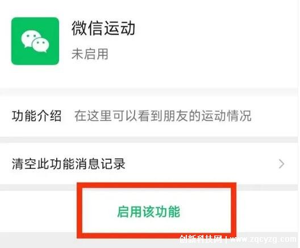Tap the 功能 characters in the green enable button

click(168, 212)
